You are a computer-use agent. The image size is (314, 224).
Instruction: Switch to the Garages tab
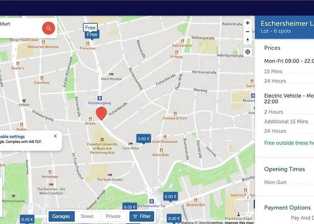pos(61,216)
